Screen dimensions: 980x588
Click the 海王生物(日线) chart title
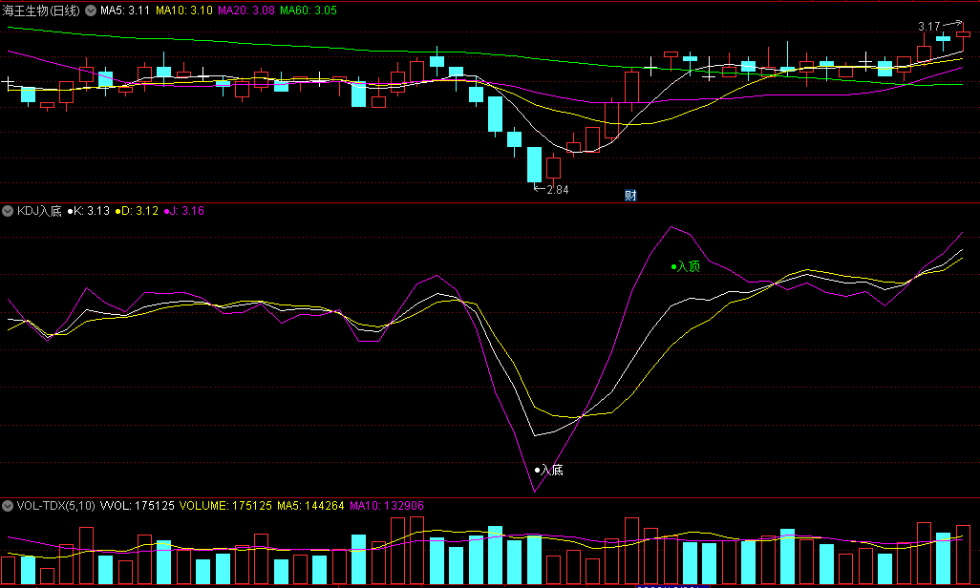tap(41, 10)
